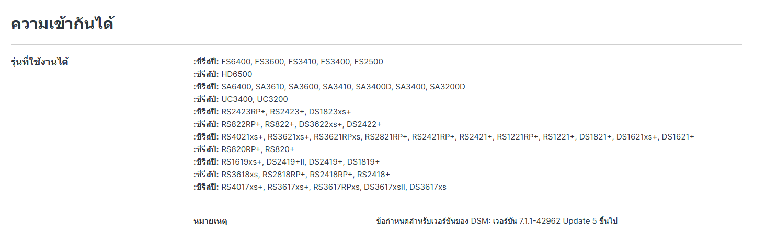The height and width of the screenshot is (244, 766).
Task: Select the HD6500 model entry
Action: pos(236,74)
